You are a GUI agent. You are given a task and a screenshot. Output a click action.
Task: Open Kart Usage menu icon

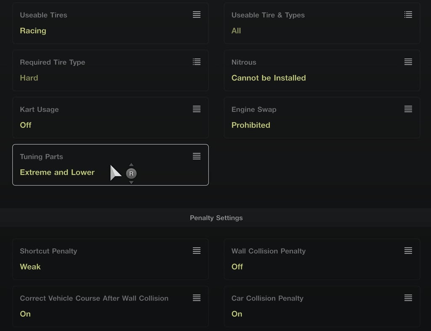(x=196, y=109)
